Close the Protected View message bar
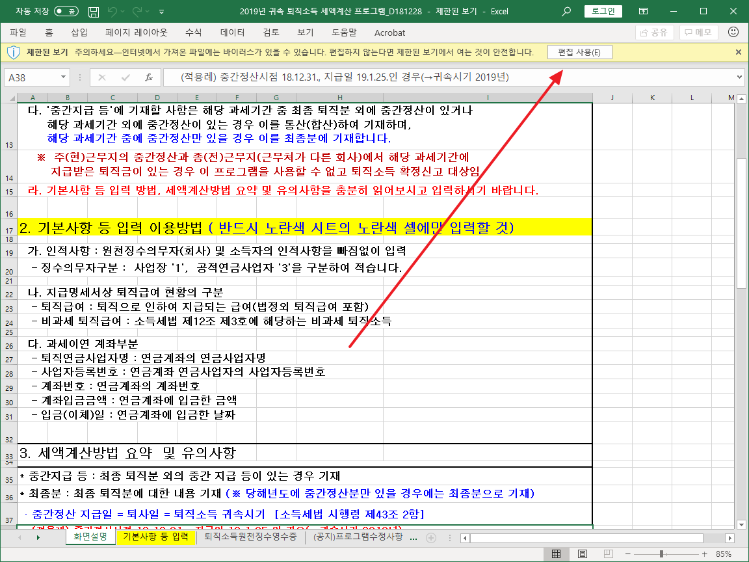The height and width of the screenshot is (562, 749). coord(739,52)
